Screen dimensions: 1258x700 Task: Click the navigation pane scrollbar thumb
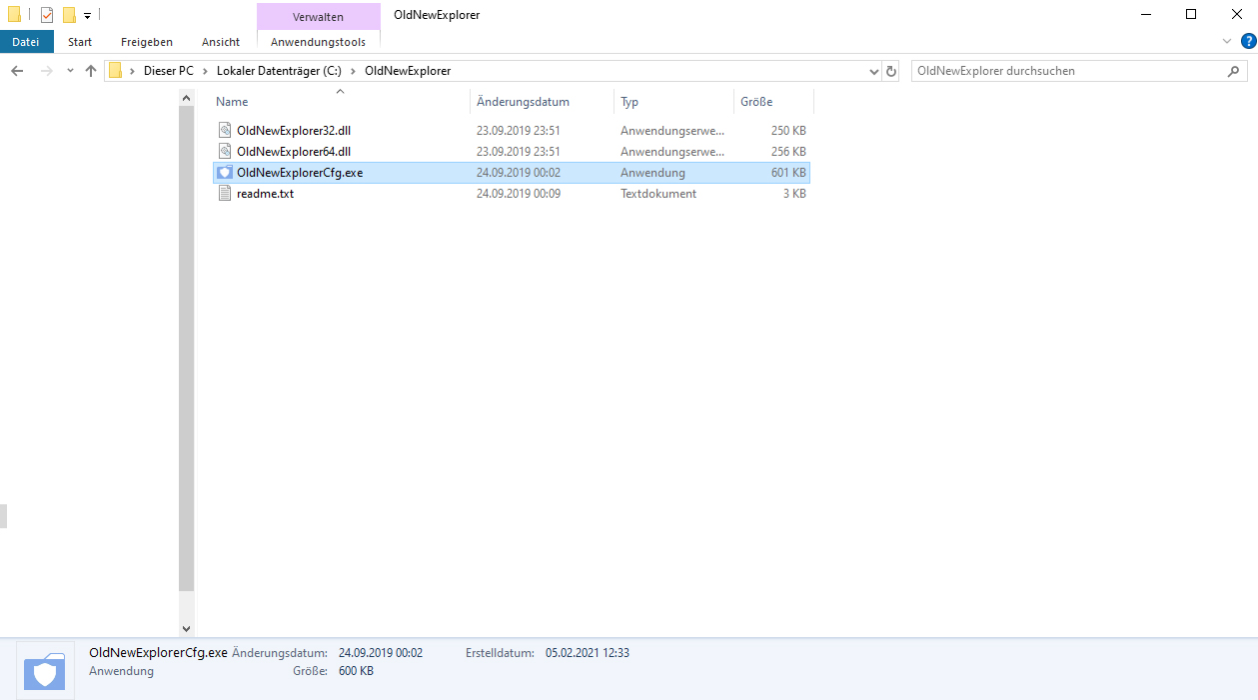(186, 348)
